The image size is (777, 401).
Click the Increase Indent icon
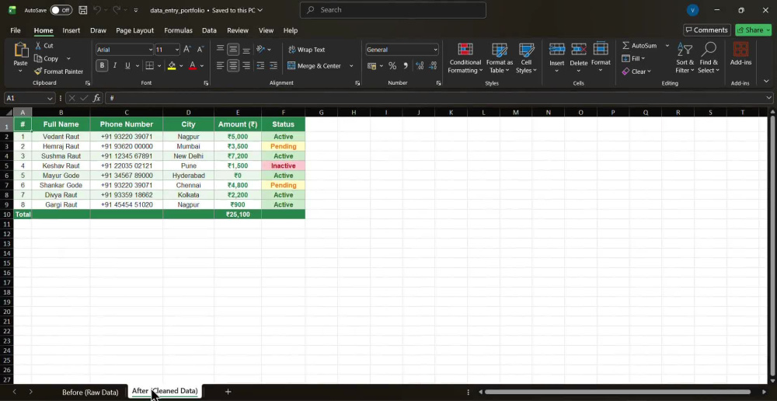[273, 65]
